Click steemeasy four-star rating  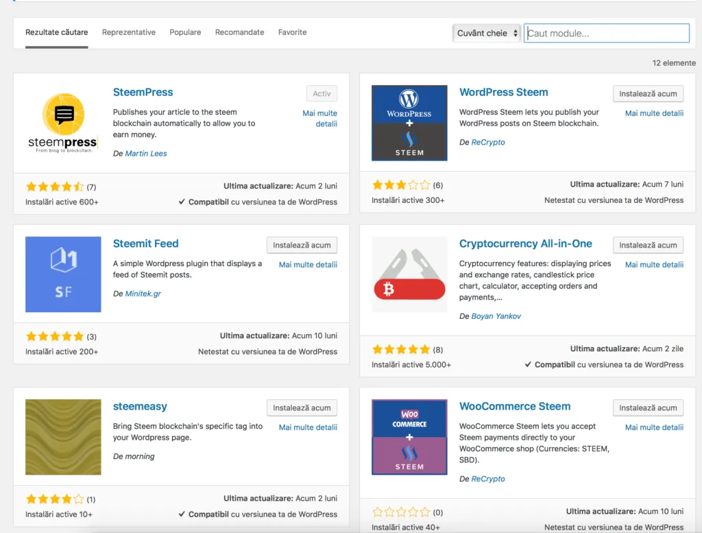coord(55,499)
